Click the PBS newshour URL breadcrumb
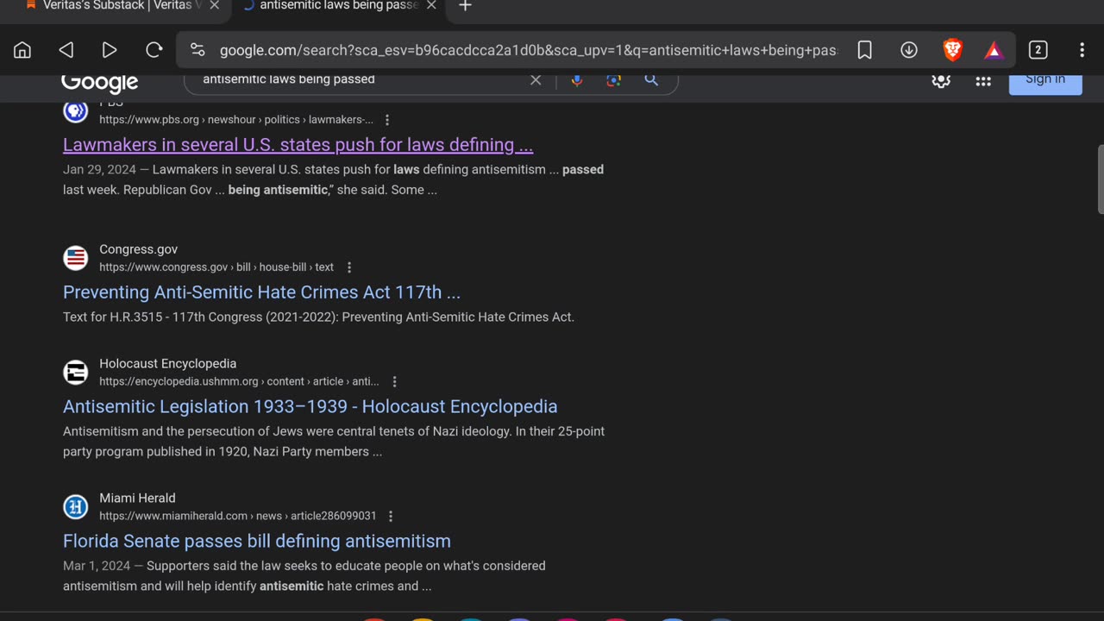Screen dimensions: 1104x621 click(236, 120)
